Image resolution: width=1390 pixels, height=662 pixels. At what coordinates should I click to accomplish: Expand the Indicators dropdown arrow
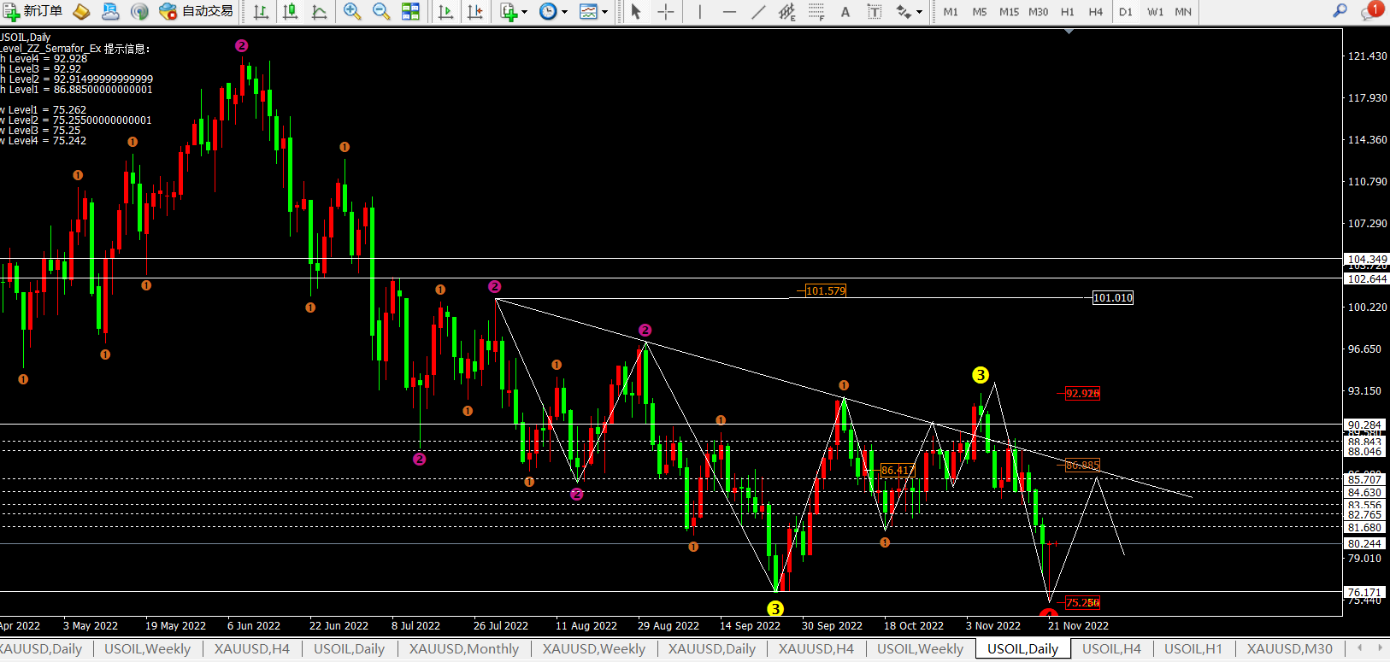pyautogui.click(x=524, y=12)
